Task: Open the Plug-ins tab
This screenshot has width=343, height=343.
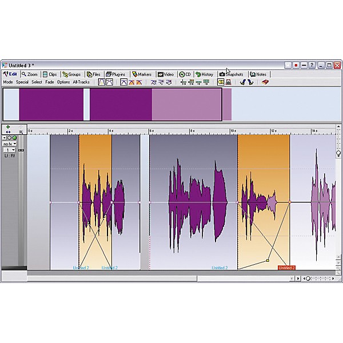Action: pyautogui.click(x=115, y=74)
